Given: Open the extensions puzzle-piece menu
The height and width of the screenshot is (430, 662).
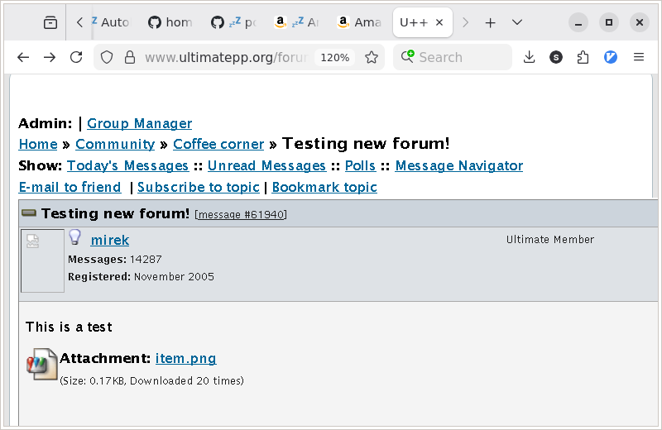Looking at the screenshot, I should click(583, 57).
